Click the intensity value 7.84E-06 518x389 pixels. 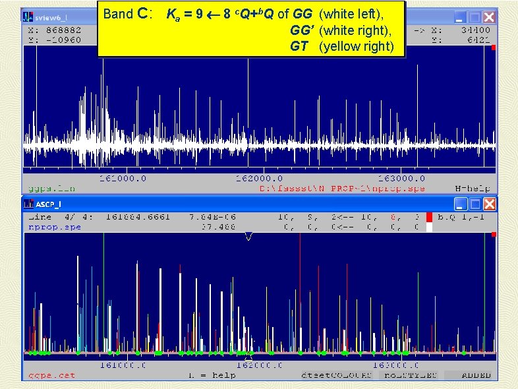[212, 217]
